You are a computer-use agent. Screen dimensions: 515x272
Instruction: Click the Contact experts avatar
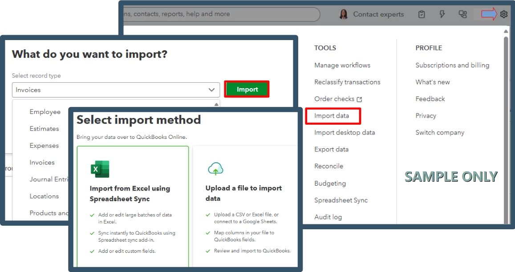click(x=344, y=14)
